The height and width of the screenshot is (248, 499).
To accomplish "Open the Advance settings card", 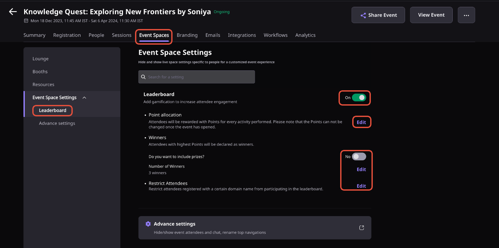I will [255, 228].
